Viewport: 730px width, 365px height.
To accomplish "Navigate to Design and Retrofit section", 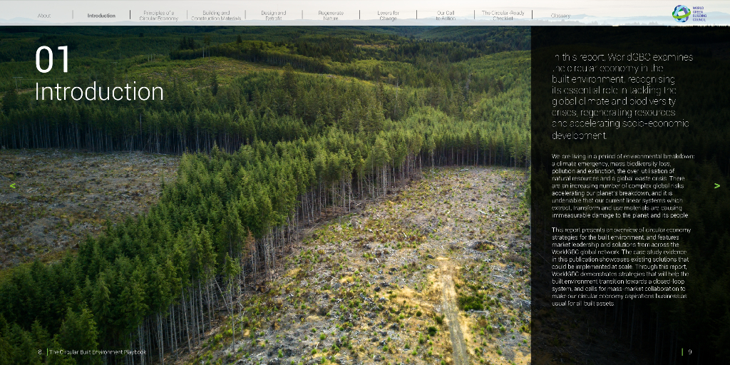I will coord(273,16).
